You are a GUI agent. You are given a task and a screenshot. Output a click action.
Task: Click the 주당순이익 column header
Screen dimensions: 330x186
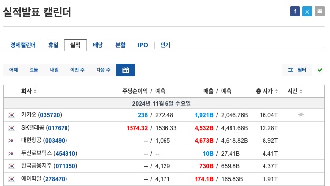134,91
